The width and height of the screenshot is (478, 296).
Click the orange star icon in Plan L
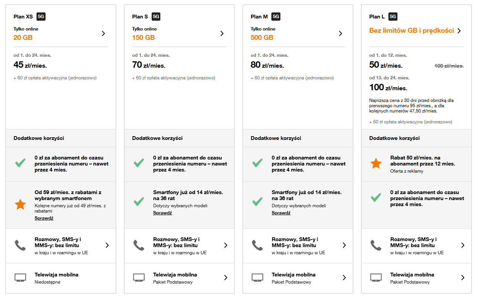click(x=376, y=164)
